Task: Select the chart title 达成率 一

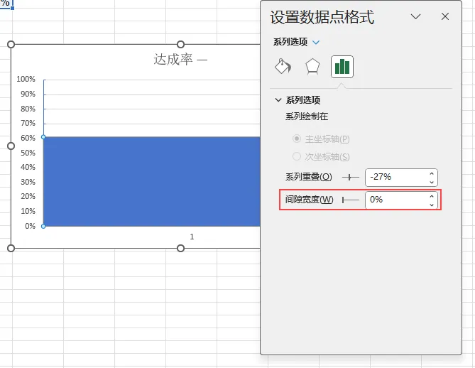Action: pos(180,59)
